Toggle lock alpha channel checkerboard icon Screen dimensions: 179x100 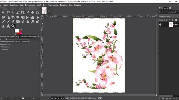176,20
